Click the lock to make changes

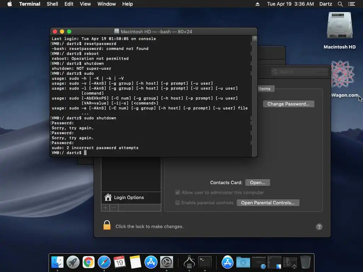click(107, 225)
